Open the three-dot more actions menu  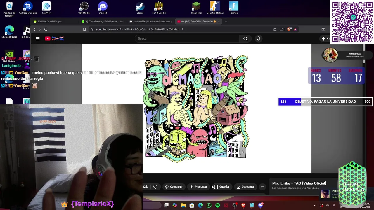click(262, 187)
